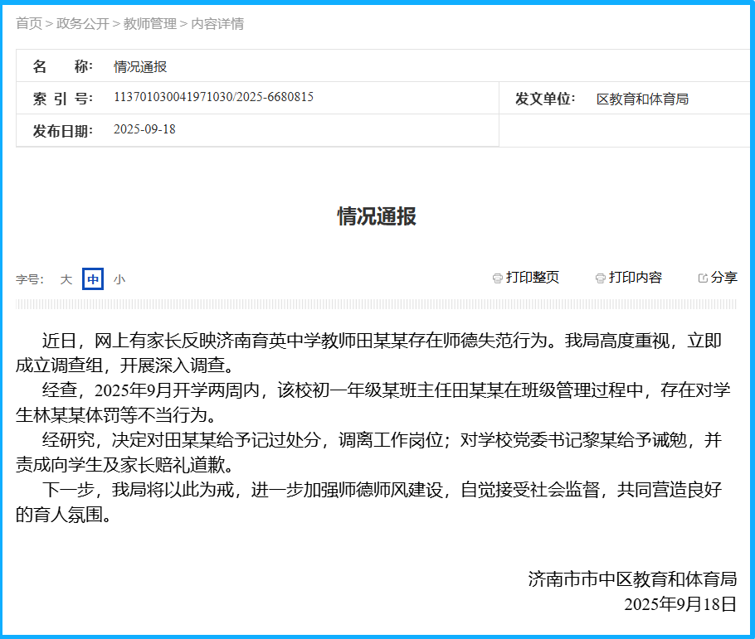Select the highlighted 中 font size option
This screenshot has height=639, width=755.
[93, 279]
